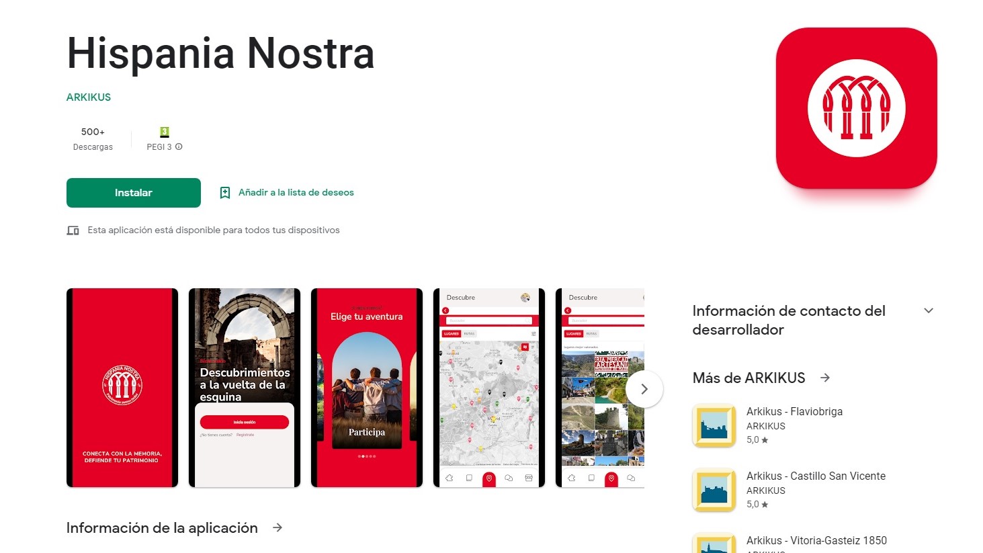Open Arkikus - Flaviobriga app title

point(794,411)
